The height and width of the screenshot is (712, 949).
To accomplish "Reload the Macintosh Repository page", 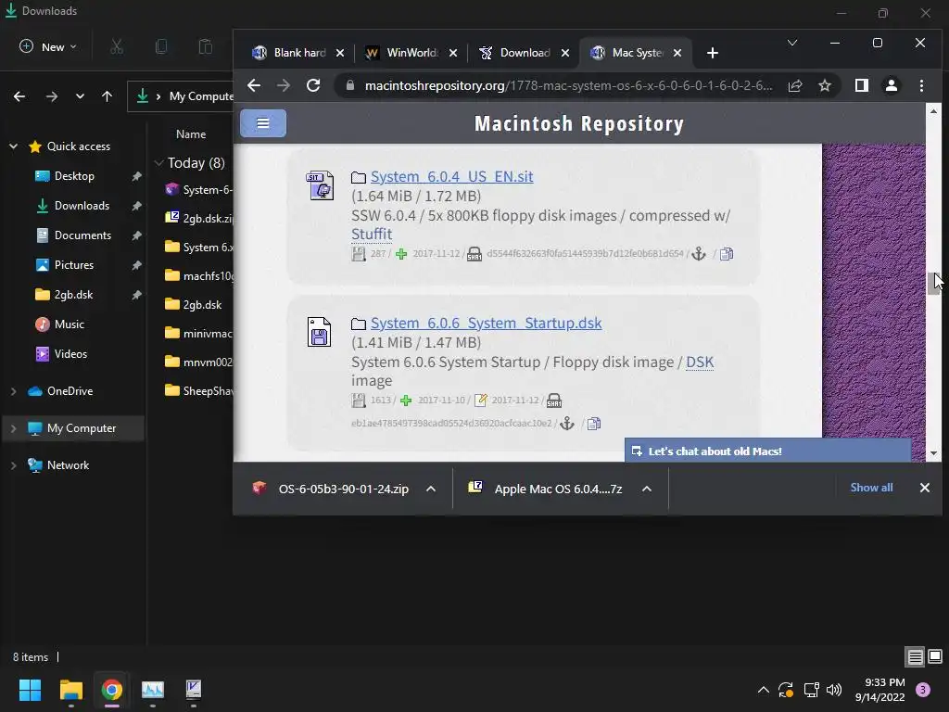I will point(313,85).
